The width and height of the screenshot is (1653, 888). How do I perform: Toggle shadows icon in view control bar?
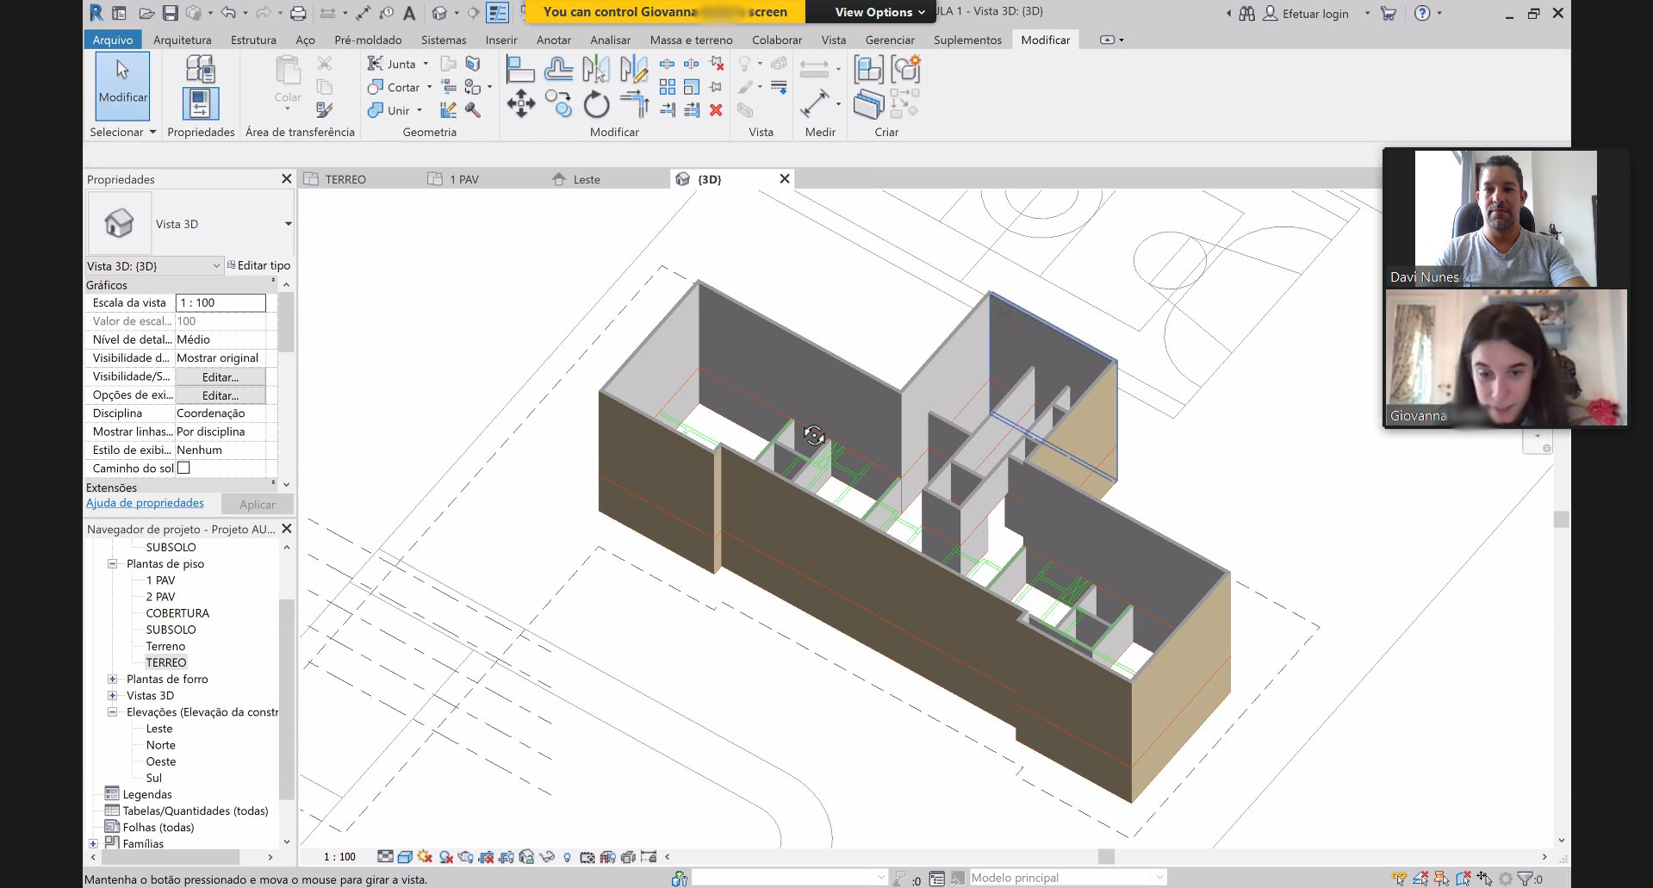coord(445,857)
